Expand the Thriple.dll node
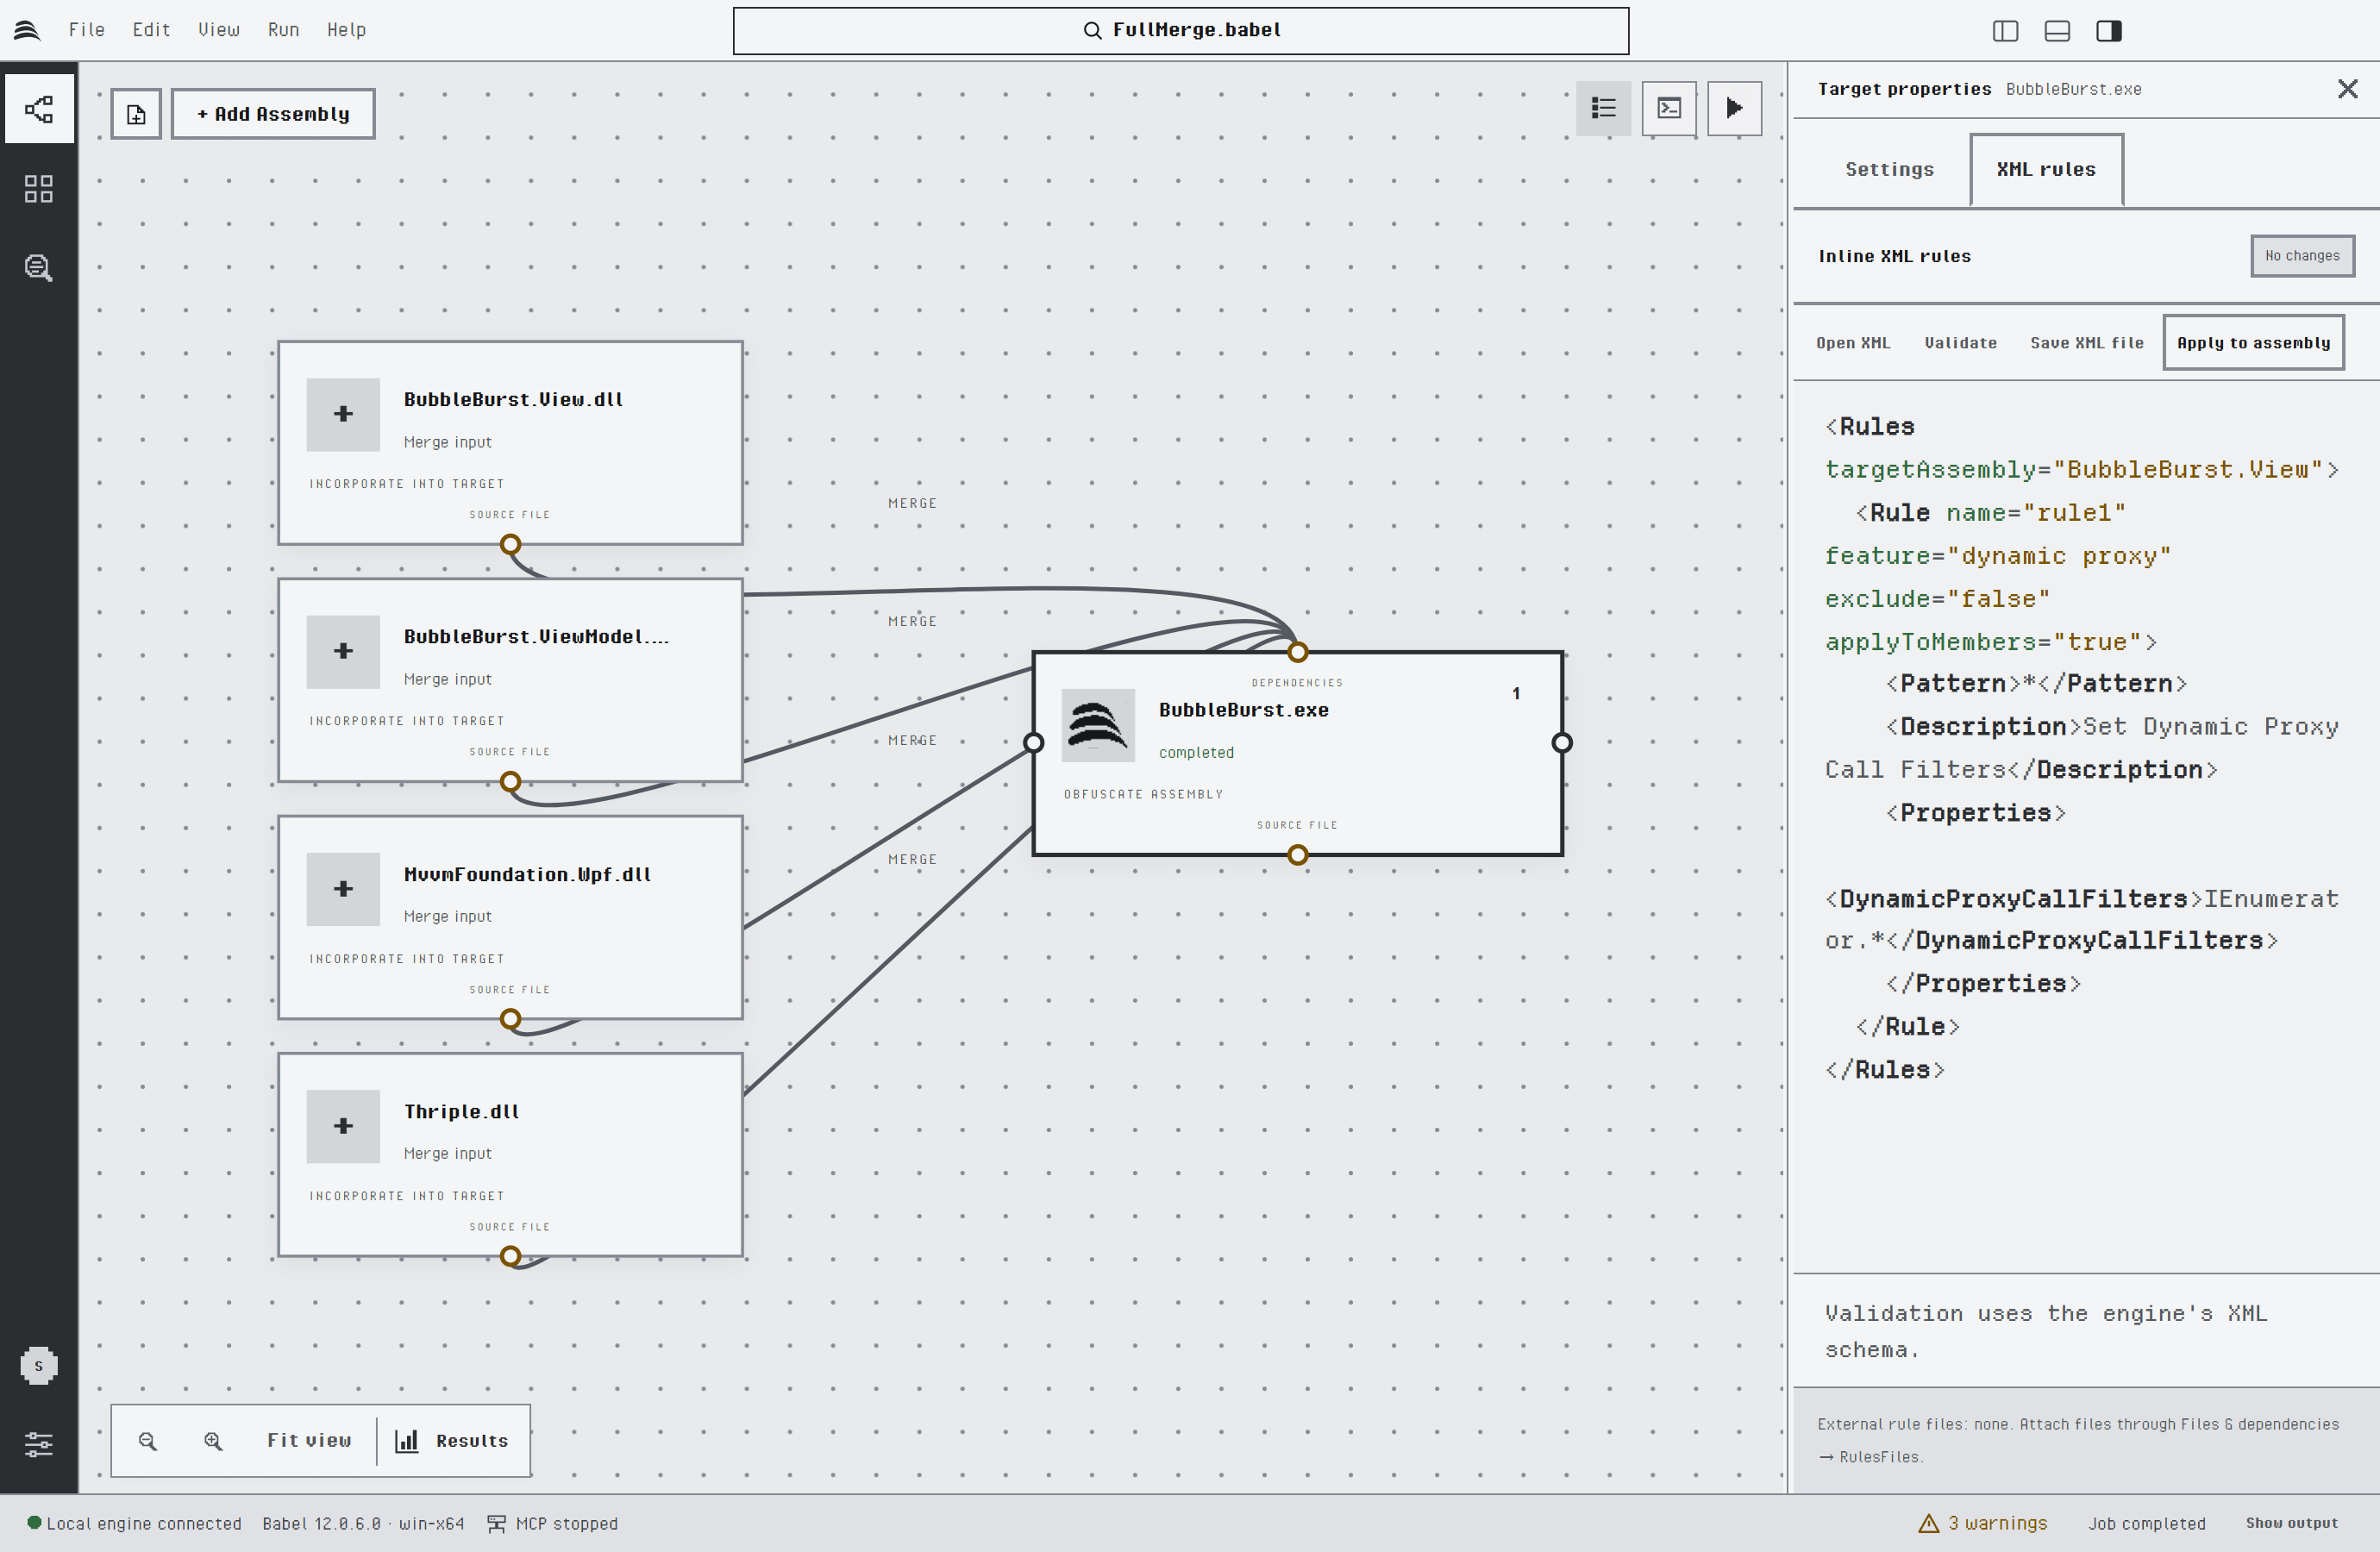 coord(343,1126)
